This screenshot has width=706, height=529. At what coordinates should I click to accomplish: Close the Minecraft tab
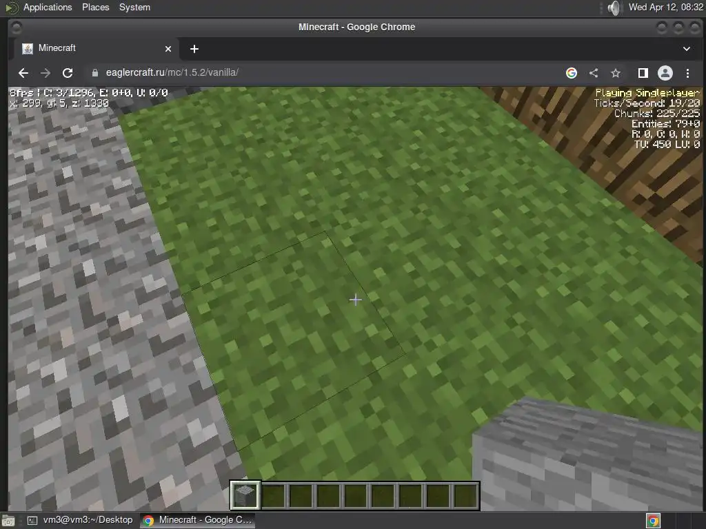(x=168, y=49)
